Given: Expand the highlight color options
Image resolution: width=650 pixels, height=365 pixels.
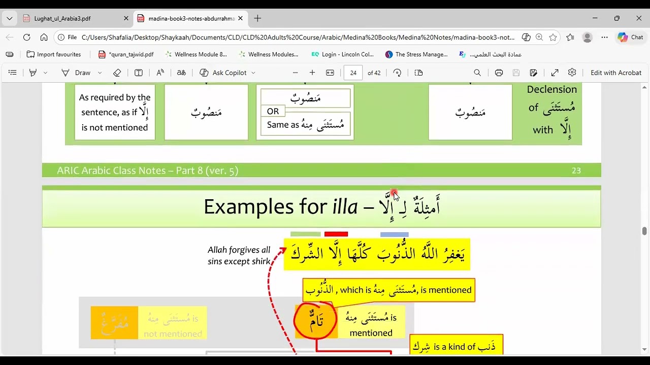Looking at the screenshot, I should (45, 72).
